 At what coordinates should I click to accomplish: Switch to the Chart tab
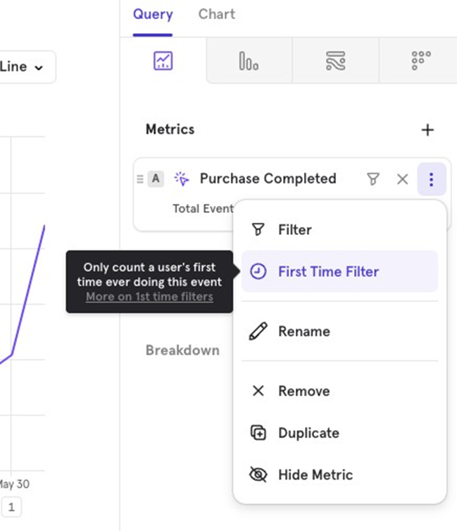pos(217,15)
